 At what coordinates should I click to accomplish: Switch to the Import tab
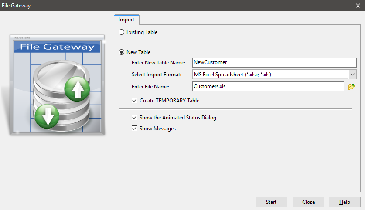tap(126, 20)
